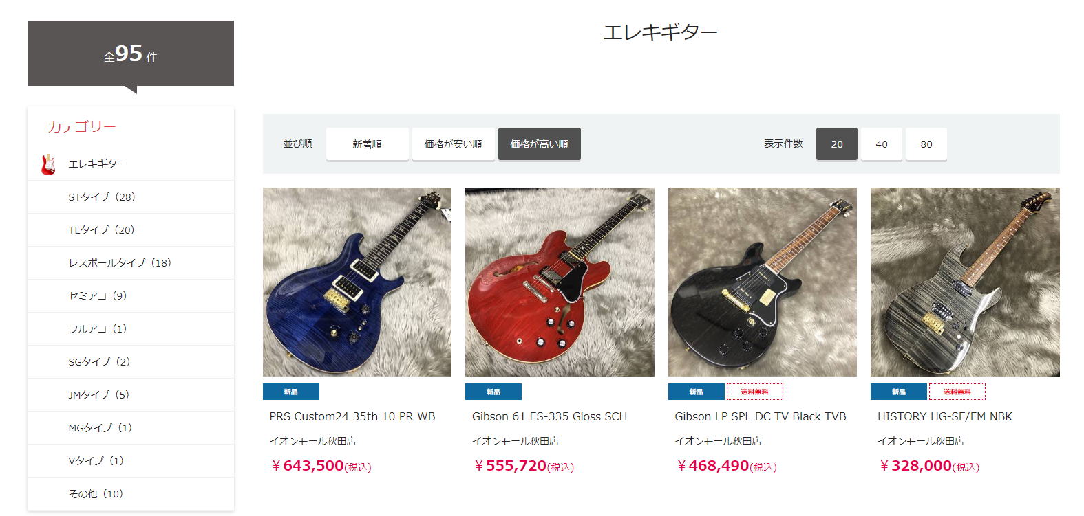Open the TLタイプ (20) category
Viewport: 1084px width, 516px height.
point(131,230)
